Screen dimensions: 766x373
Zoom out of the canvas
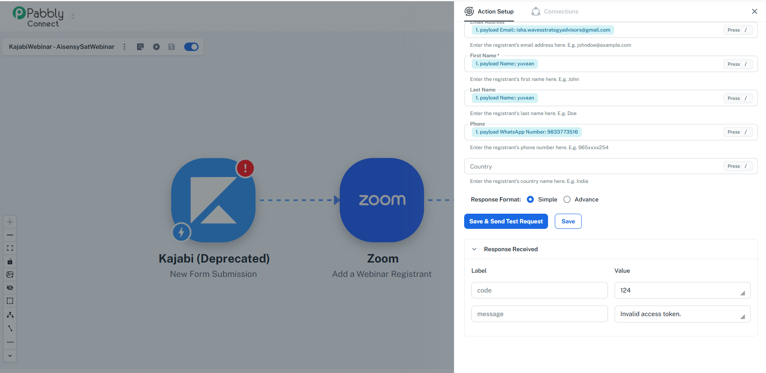pos(10,235)
